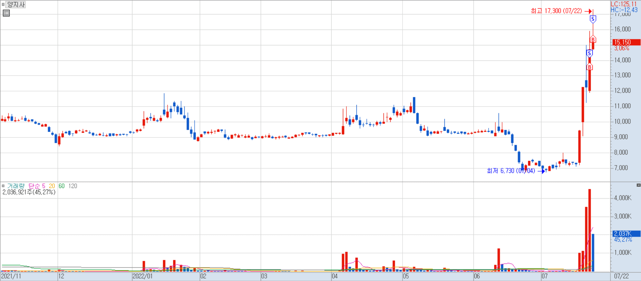
Task: Click the final blue volume bar in July
Action: point(593,253)
